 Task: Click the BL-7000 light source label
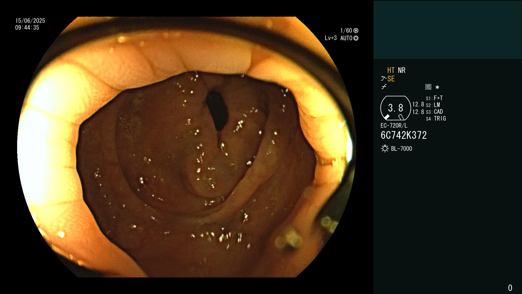pos(402,149)
